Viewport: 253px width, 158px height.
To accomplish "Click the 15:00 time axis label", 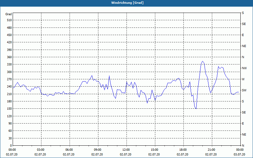I will click(154, 150).
